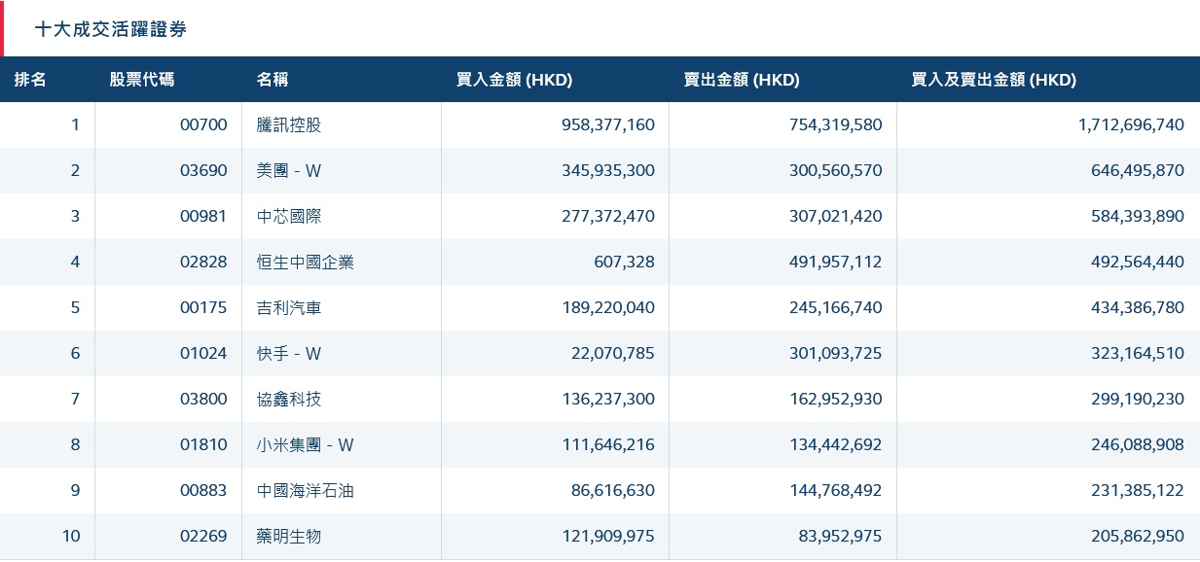The height and width of the screenshot is (562, 1200).
Task: Select the name 吉利汽車
Action: (289, 307)
